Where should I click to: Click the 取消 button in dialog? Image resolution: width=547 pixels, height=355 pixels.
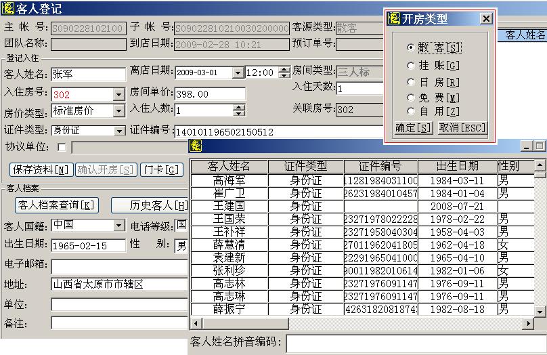(462, 128)
